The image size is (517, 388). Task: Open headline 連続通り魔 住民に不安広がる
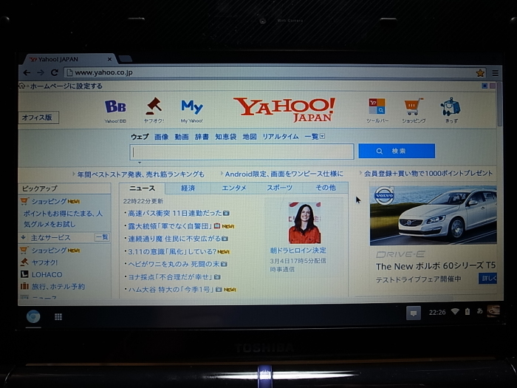click(x=174, y=239)
